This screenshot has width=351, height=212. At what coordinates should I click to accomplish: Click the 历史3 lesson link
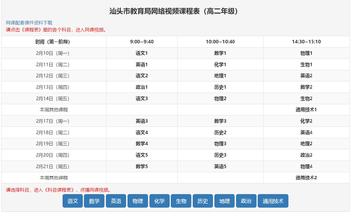[220, 155]
